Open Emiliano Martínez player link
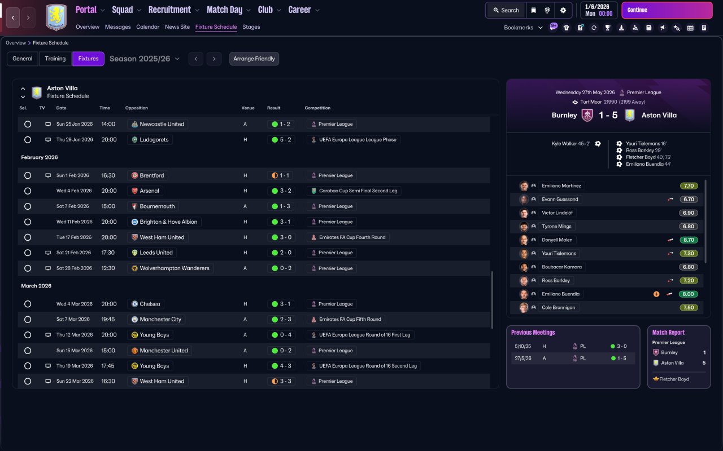 tap(561, 186)
